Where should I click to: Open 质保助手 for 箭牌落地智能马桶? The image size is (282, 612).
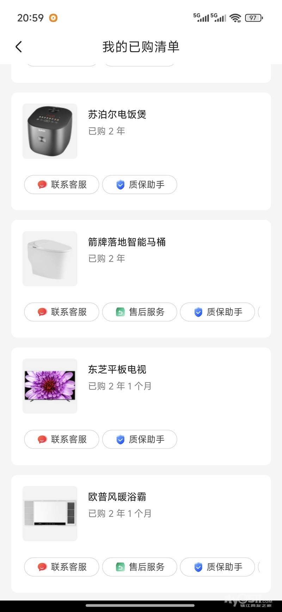tap(217, 312)
